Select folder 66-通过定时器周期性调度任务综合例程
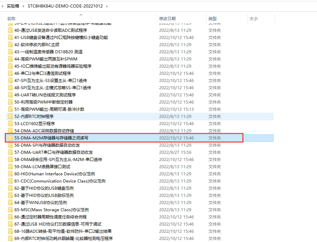The width and height of the screenshot is (317, 242). click(x=51, y=217)
